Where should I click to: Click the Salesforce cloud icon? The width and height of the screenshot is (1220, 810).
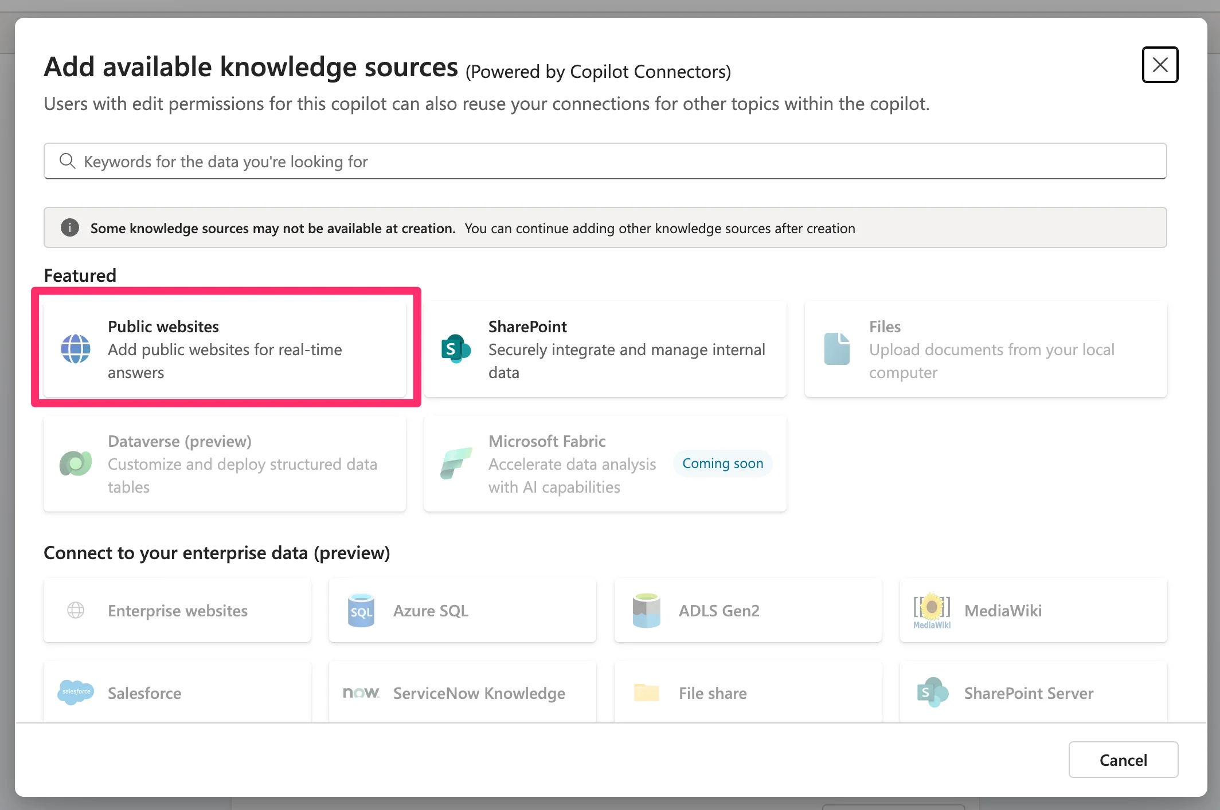[x=76, y=693]
